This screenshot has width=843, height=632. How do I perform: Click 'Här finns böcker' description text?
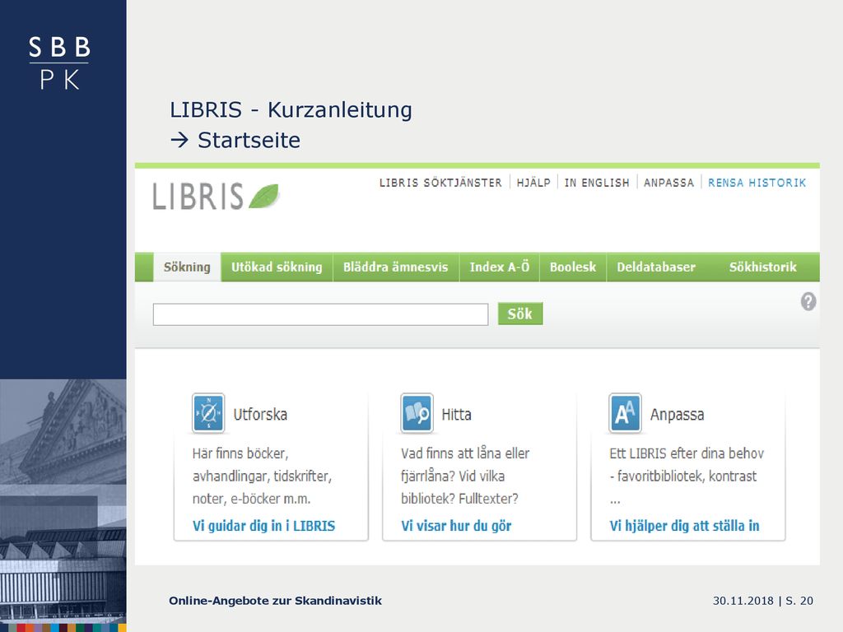pyautogui.click(x=240, y=453)
